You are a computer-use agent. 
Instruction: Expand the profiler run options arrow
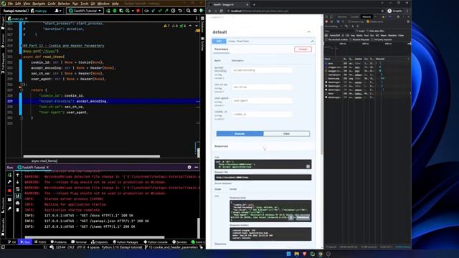(x=133, y=11)
